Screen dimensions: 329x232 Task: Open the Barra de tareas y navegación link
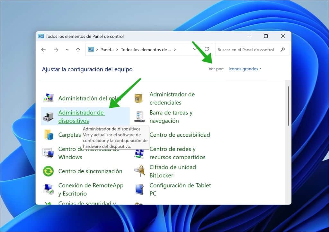pos(171,116)
